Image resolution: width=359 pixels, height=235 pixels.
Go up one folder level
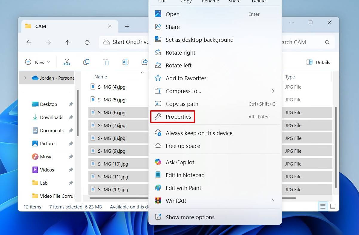[x=67, y=42]
